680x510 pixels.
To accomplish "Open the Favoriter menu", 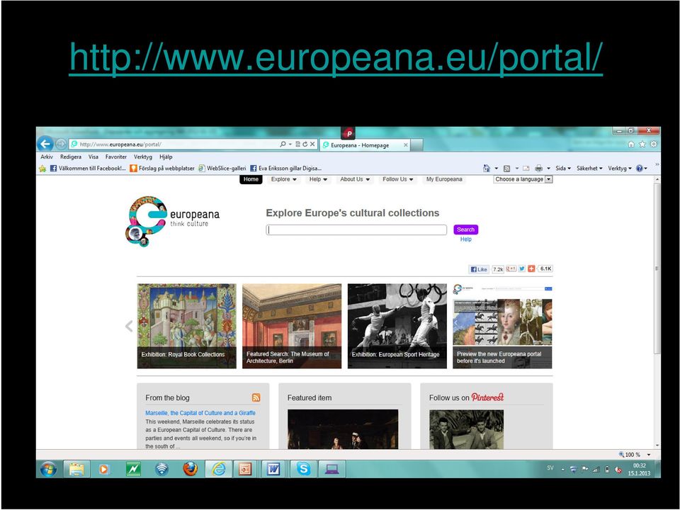I will [116, 157].
